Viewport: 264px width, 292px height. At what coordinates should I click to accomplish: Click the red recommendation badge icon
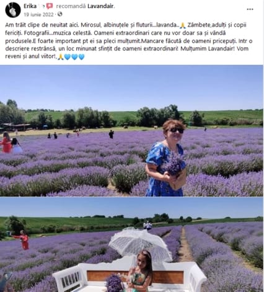(50, 6)
